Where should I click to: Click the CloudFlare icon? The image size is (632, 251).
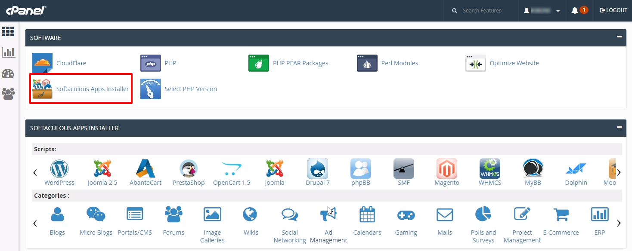[42, 63]
